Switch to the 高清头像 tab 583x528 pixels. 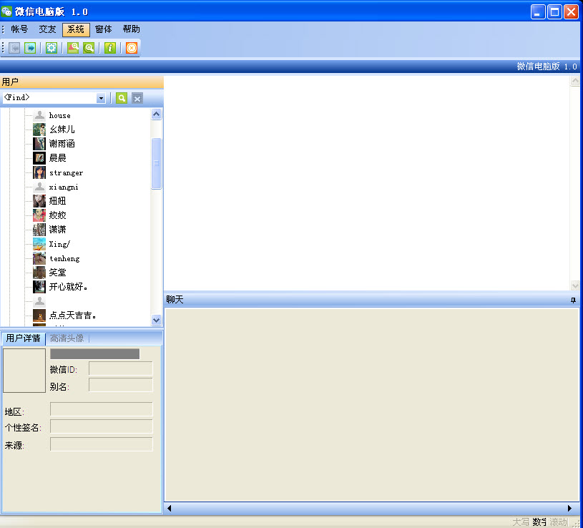tap(67, 338)
